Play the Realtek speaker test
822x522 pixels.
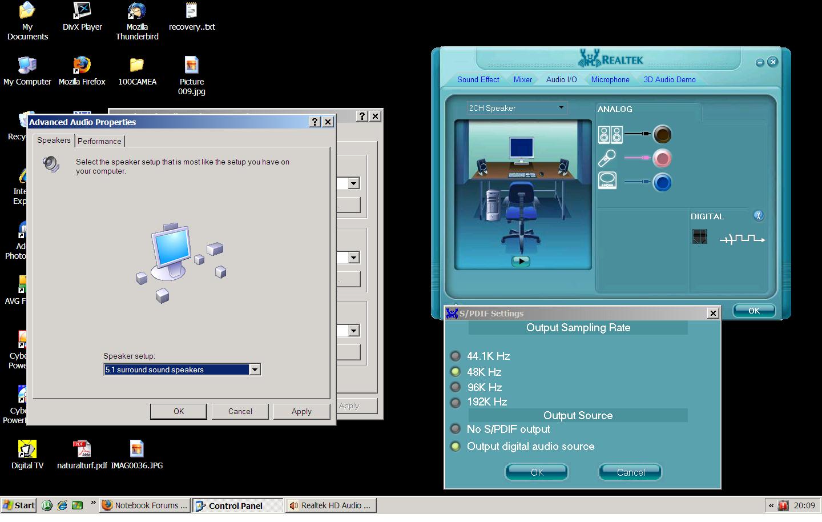pyautogui.click(x=521, y=260)
